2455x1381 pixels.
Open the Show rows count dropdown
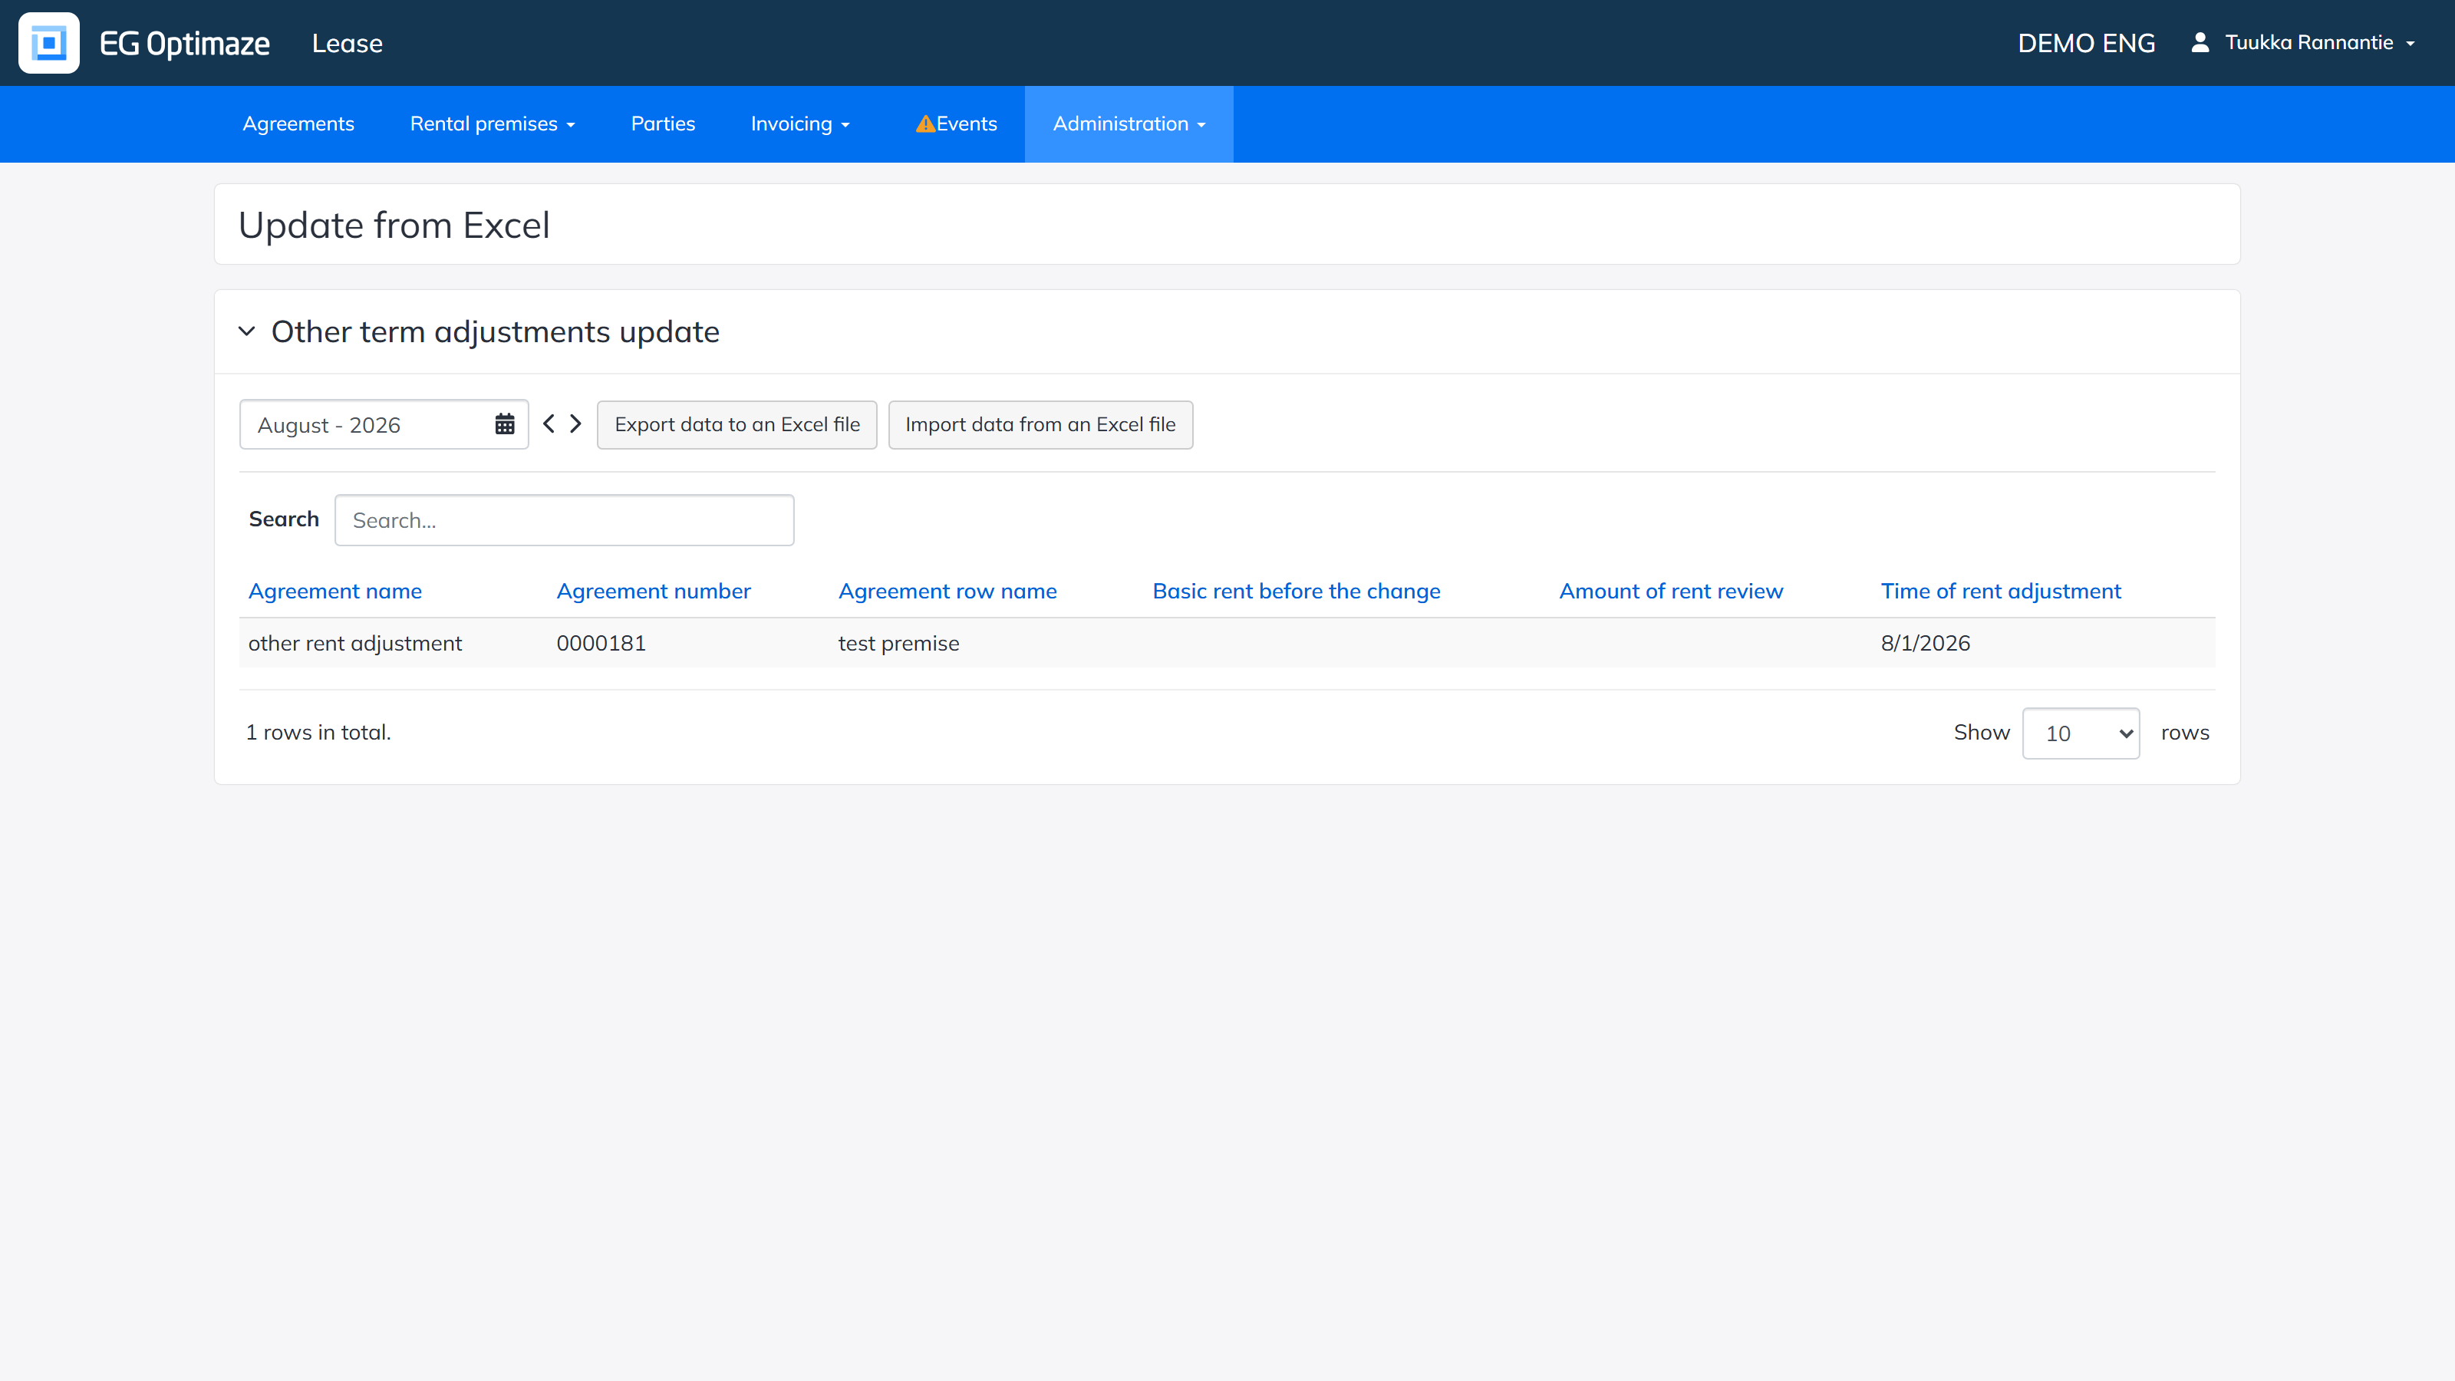pos(2081,733)
